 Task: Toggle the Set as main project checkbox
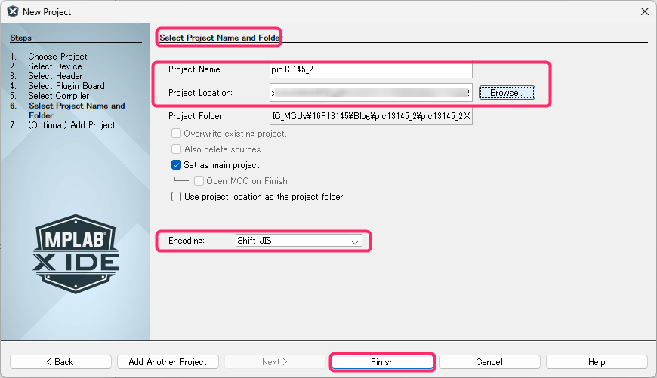pyautogui.click(x=177, y=165)
